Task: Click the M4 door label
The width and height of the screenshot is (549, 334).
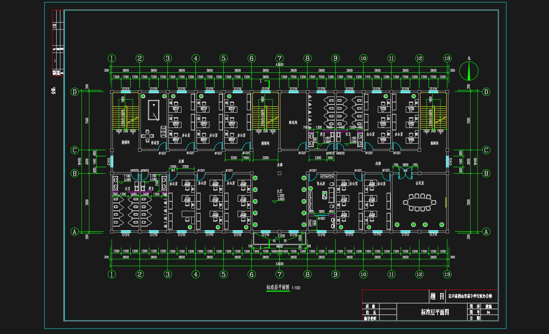Action: [173, 170]
